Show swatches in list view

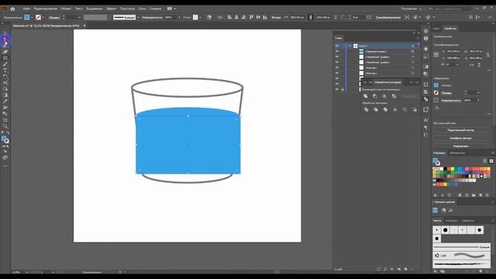[485, 161]
